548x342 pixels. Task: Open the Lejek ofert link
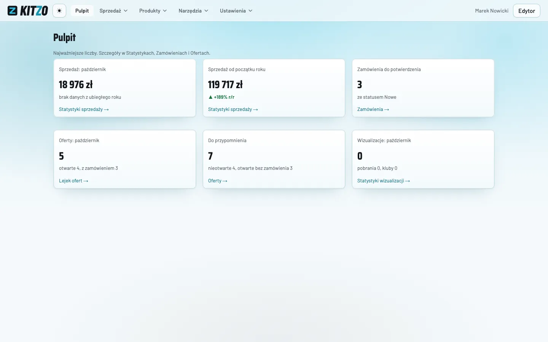(x=73, y=181)
